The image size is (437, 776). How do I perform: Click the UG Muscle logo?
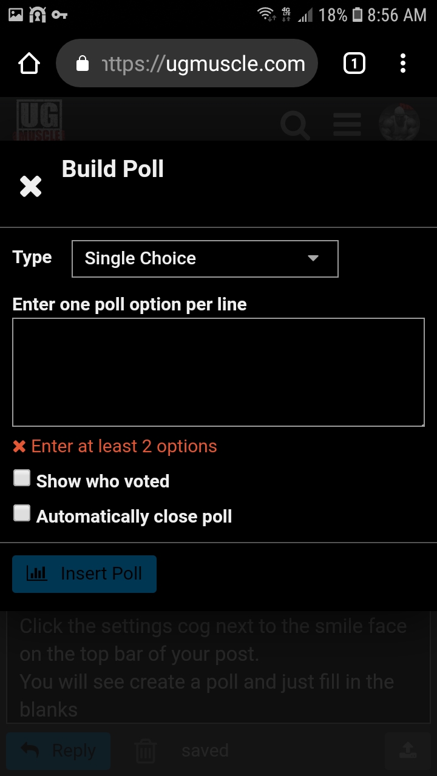click(39, 120)
